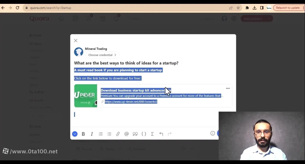305x164 pixels.
Task: Click the insert link icon
Action: (118, 134)
